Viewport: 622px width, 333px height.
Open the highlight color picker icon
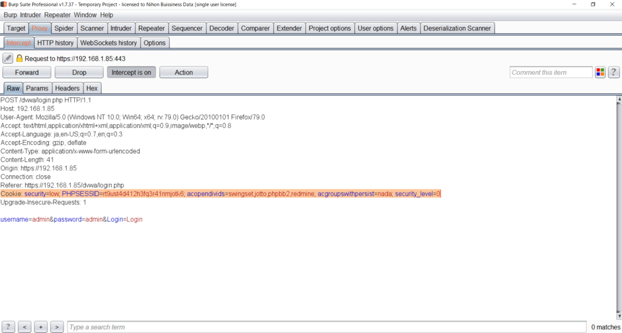(x=600, y=73)
